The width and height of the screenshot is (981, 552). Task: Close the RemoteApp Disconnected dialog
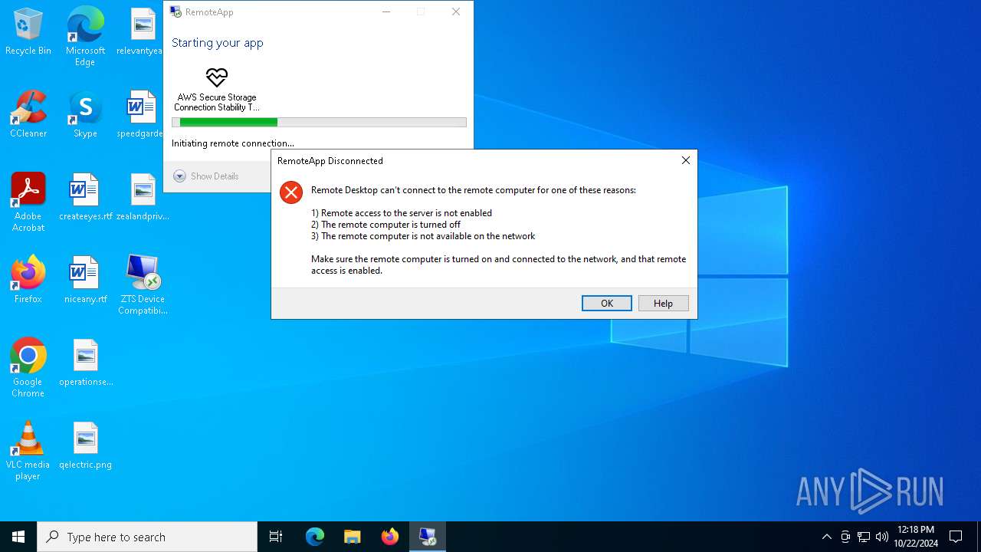tap(686, 160)
